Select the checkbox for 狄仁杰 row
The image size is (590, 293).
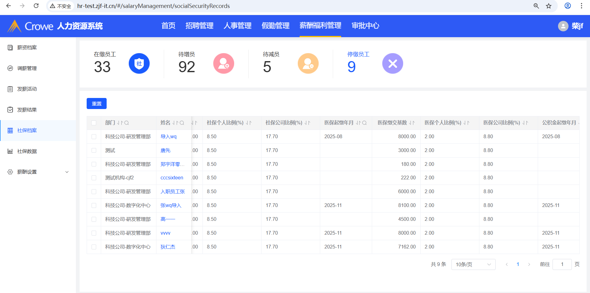coord(94,247)
